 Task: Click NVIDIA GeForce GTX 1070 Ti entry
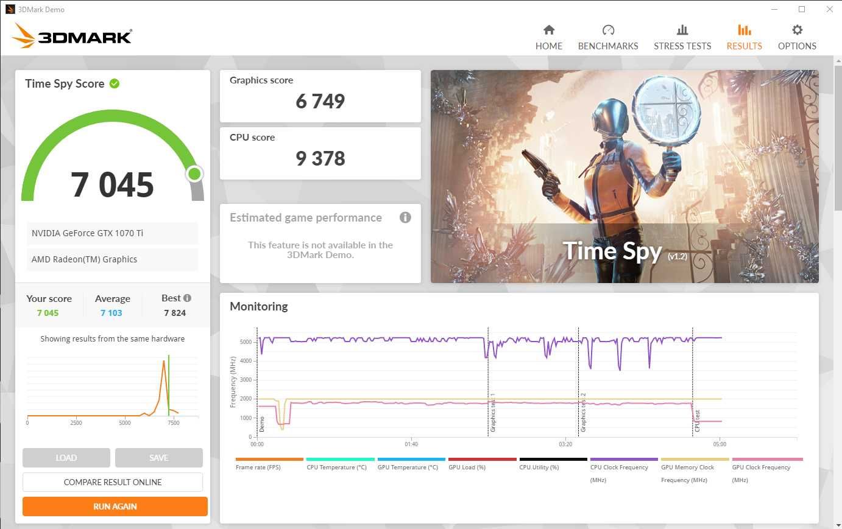[113, 233]
